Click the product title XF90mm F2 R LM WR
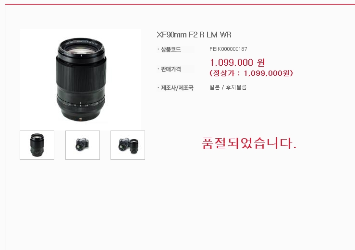This screenshot has height=250, width=355. (x=194, y=35)
